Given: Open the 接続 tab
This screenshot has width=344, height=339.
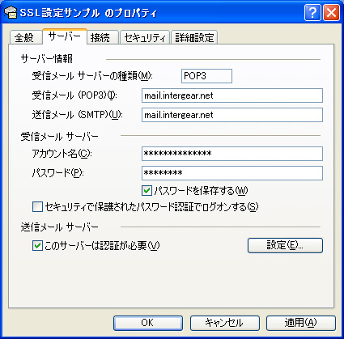Looking at the screenshot, I should tap(100, 37).
